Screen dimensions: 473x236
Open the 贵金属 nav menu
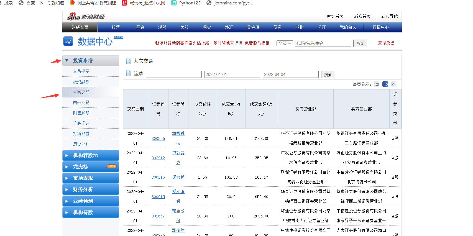(253, 27)
